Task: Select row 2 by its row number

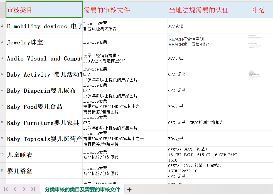Action: [x=2, y=26]
